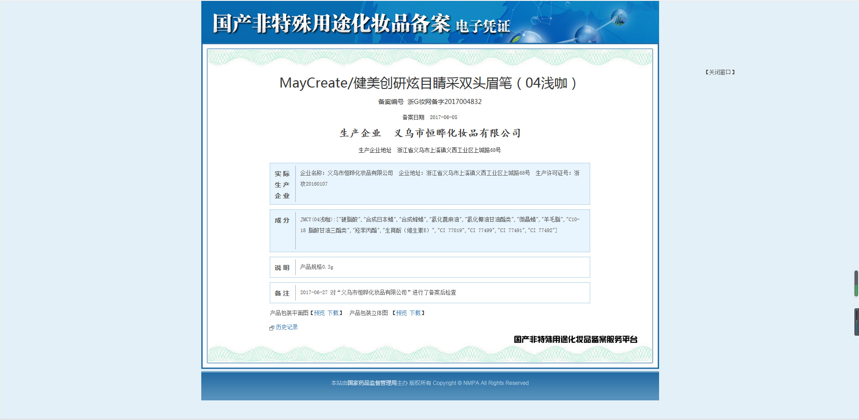
Task: Preview the 产品包装平面图 image
Action: pos(319,313)
